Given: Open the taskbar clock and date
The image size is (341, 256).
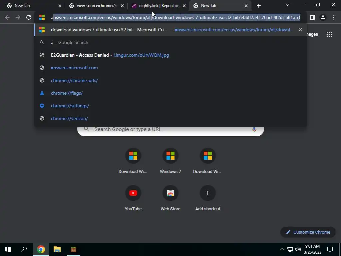Looking at the screenshot, I should [312, 249].
